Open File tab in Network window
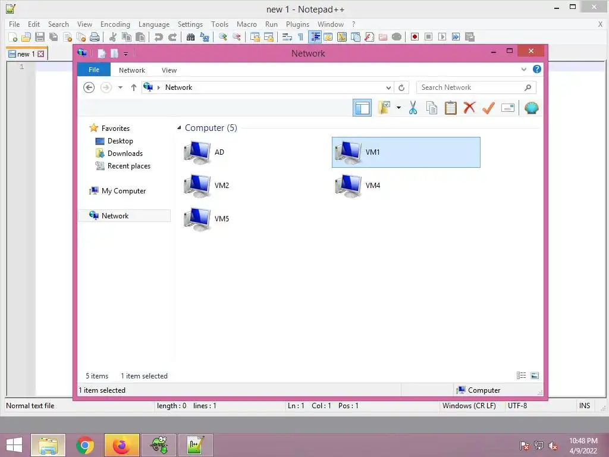Image resolution: width=609 pixels, height=457 pixels. point(94,70)
